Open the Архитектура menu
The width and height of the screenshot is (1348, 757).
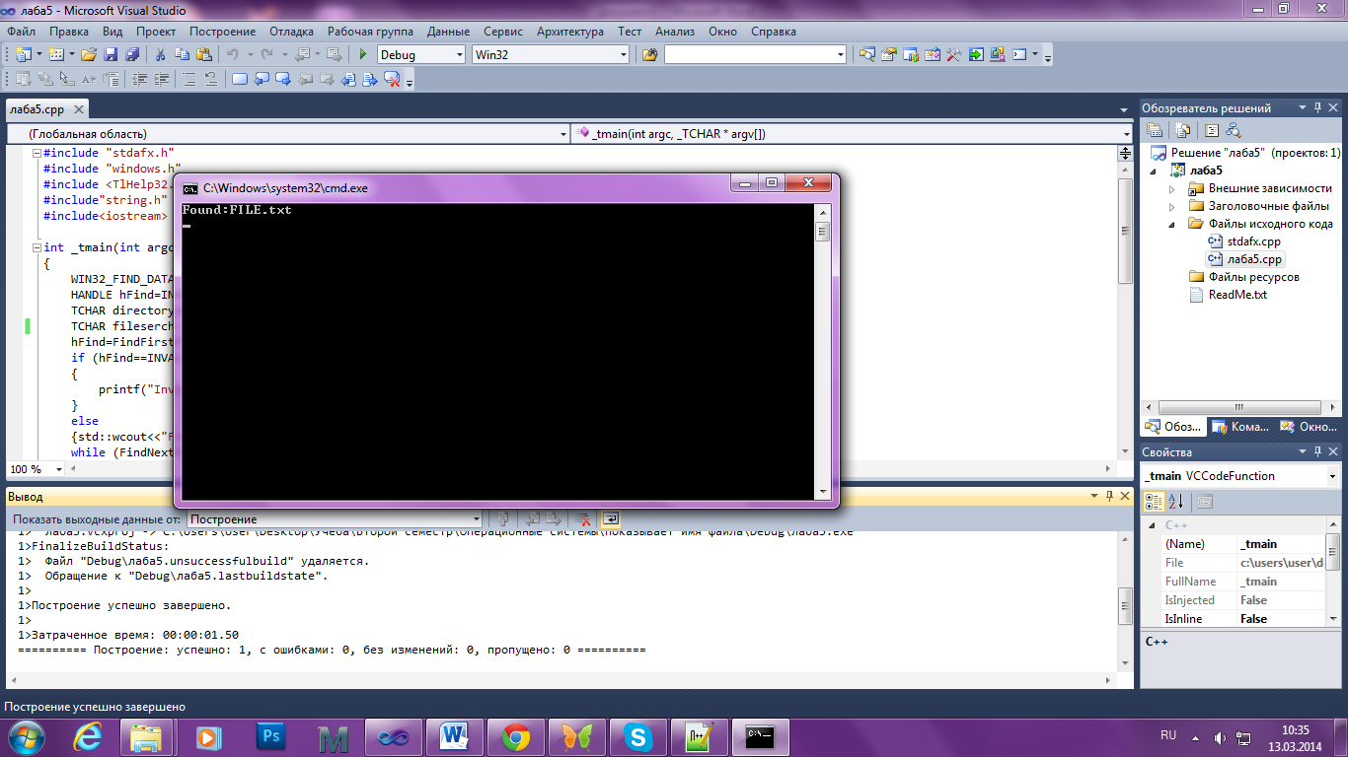tap(568, 32)
